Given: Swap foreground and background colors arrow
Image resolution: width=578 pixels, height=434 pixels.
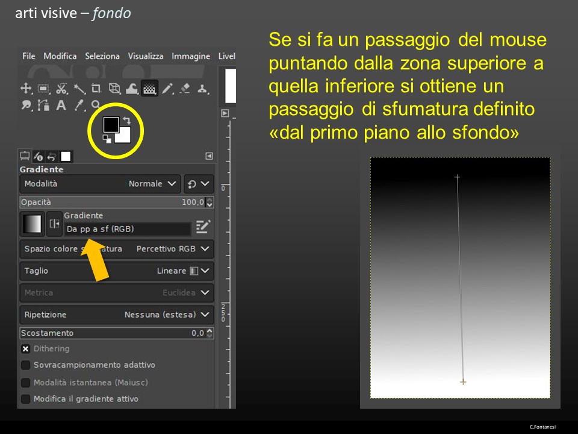Looking at the screenshot, I should [x=127, y=121].
